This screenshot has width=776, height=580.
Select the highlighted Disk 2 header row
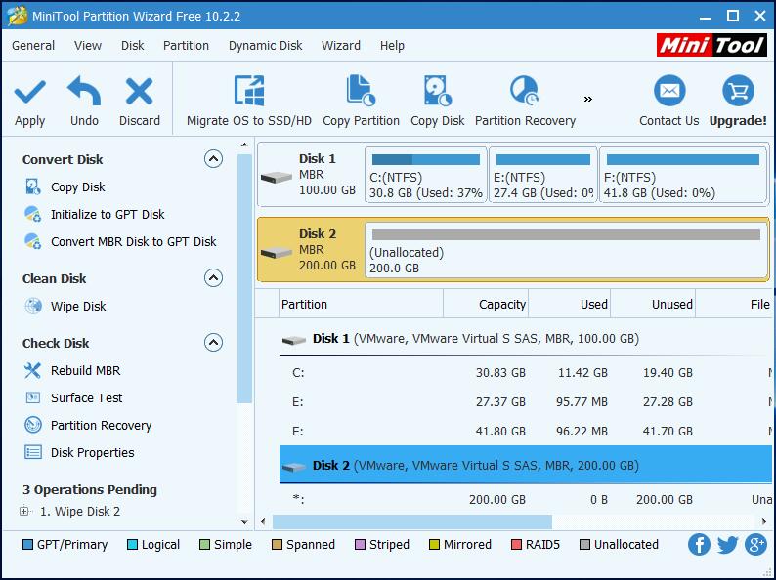526,465
